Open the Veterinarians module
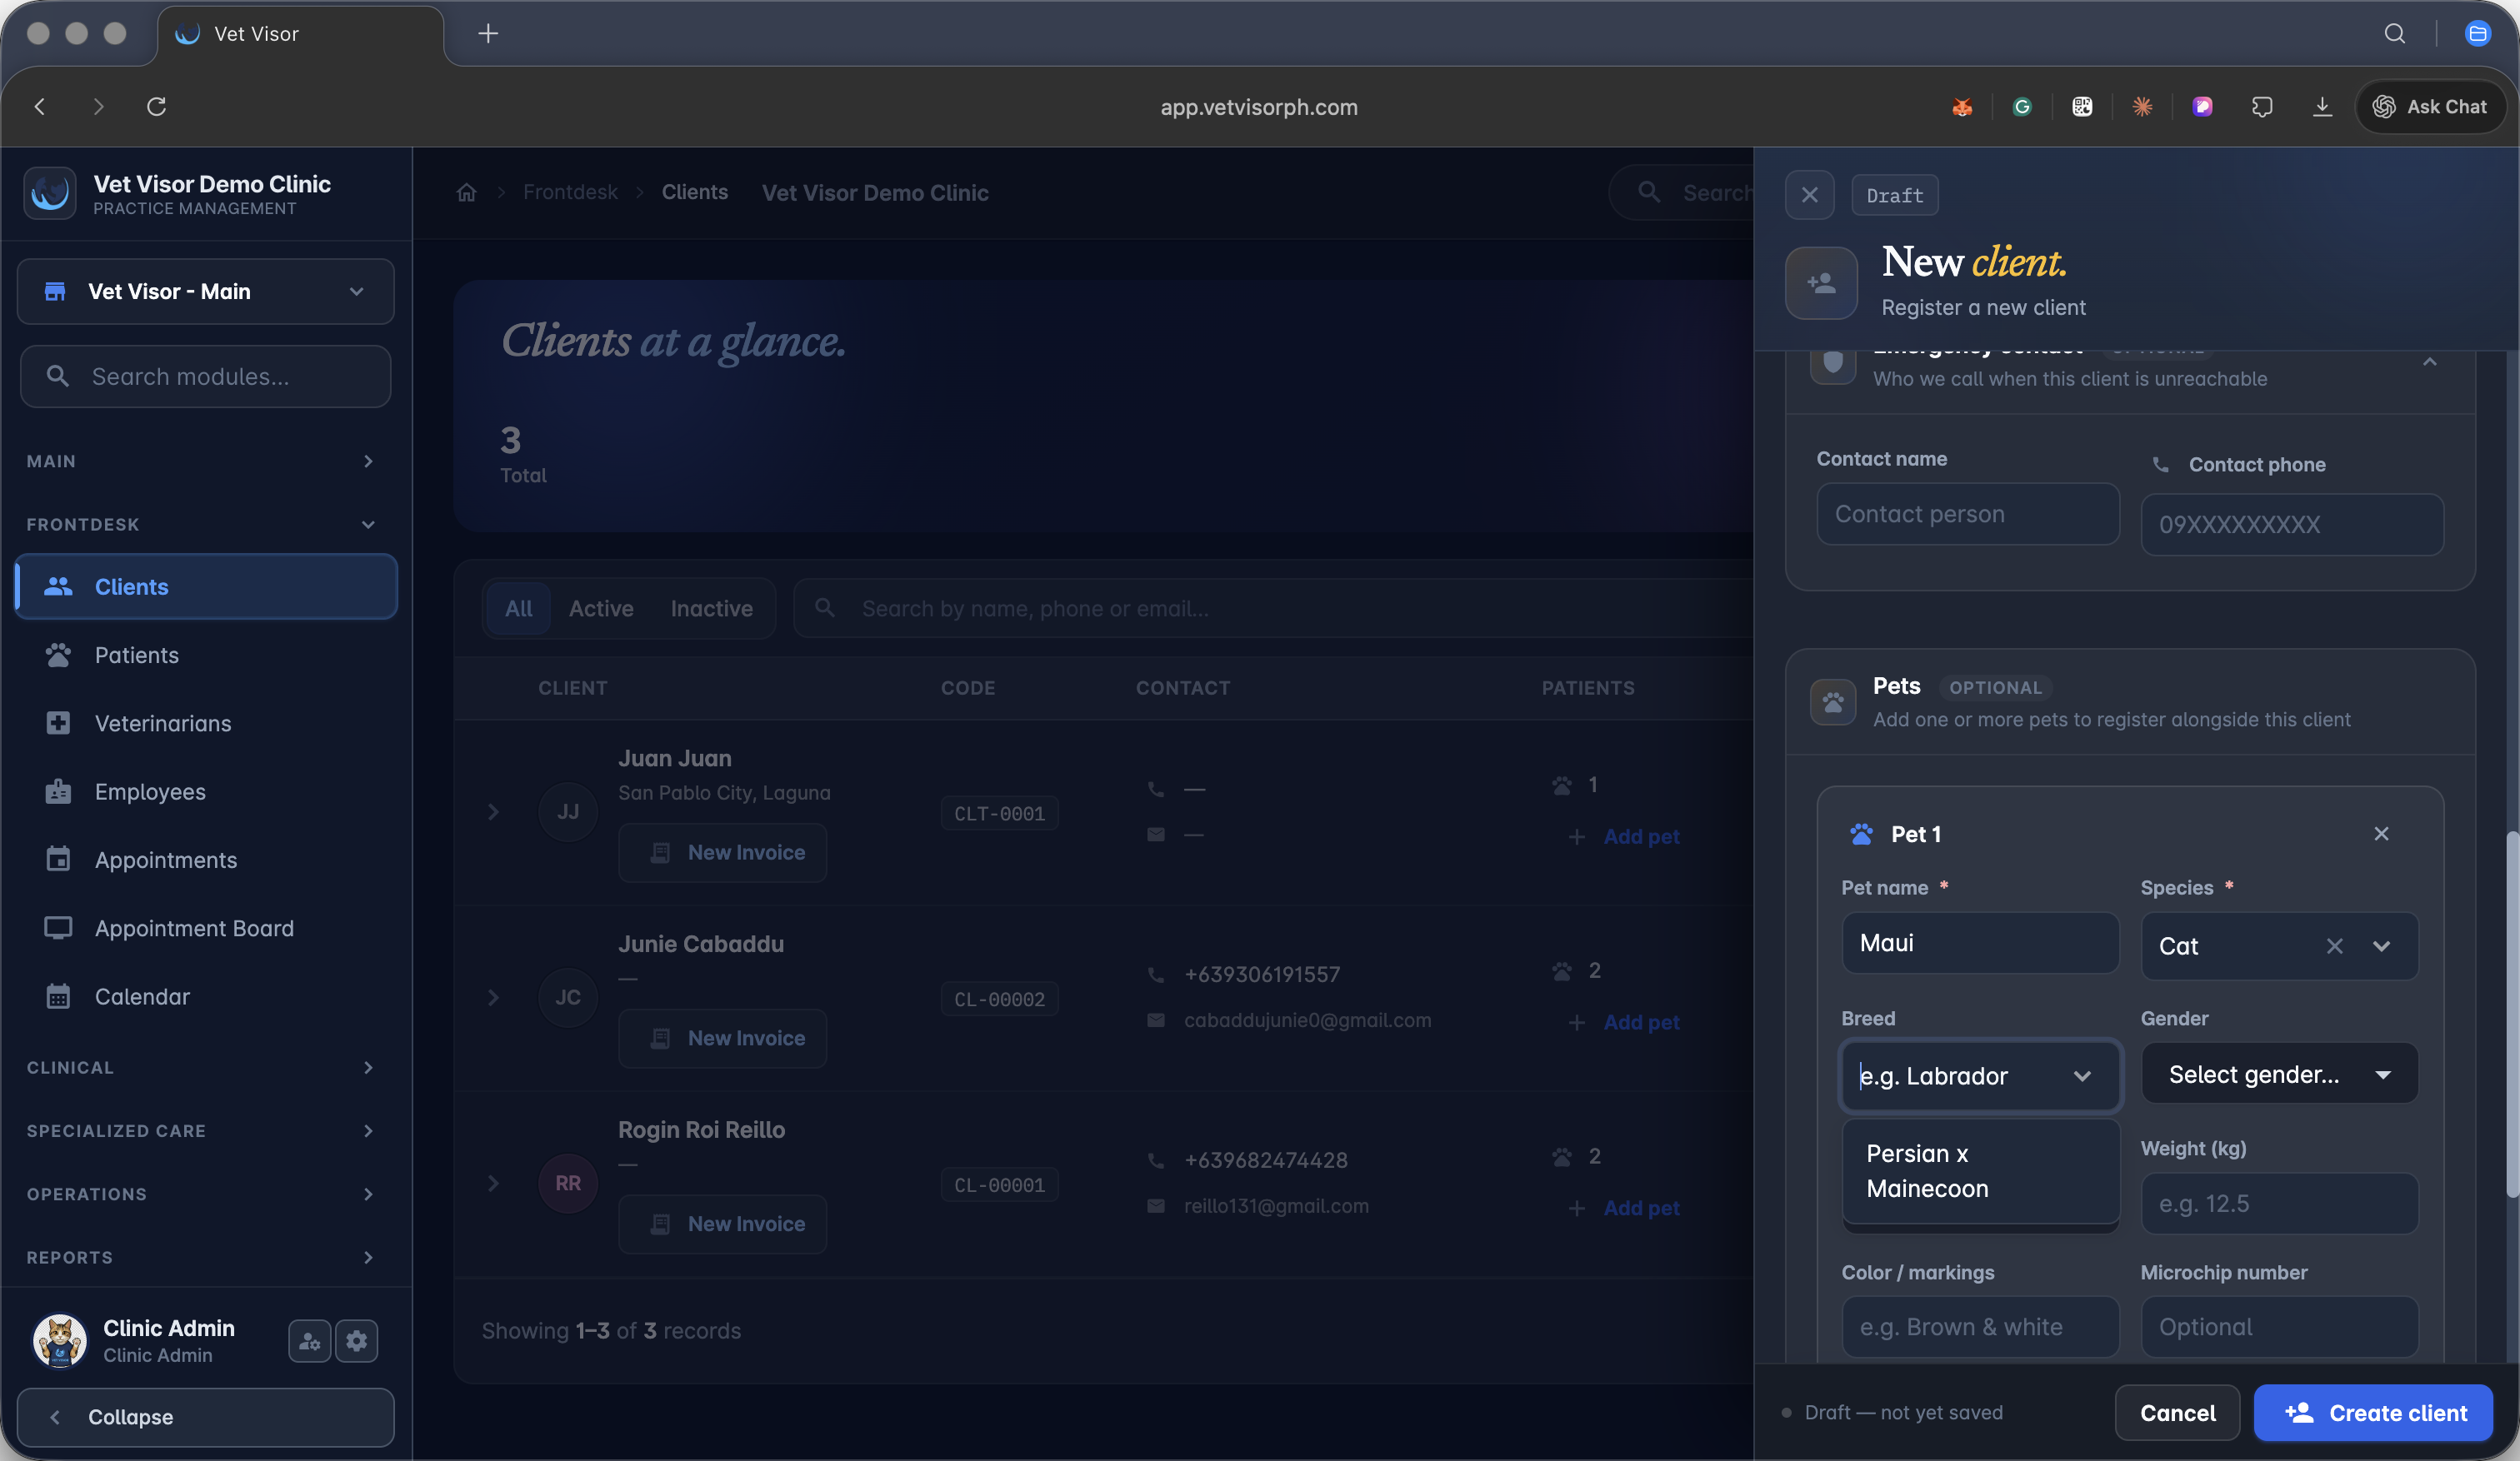The height and width of the screenshot is (1461, 2520). (206, 724)
